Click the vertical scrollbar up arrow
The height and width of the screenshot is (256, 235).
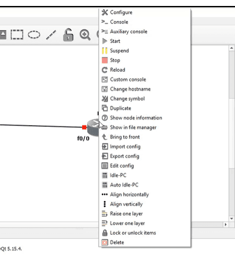pyautogui.click(x=232, y=48)
